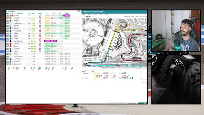Click the clock icon beside the CHINA session date
204x115 pixels.
[x=102, y=12]
